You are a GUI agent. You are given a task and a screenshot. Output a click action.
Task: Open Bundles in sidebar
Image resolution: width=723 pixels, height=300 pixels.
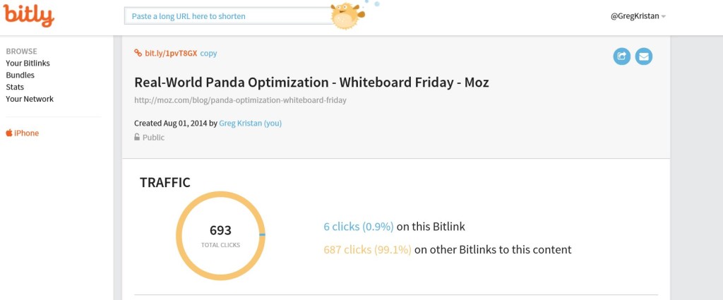(x=20, y=75)
